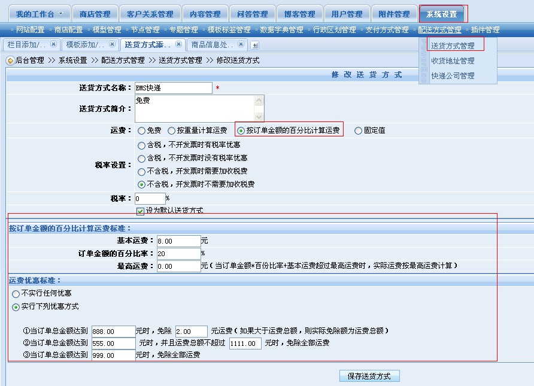Close the 商品信息处 tab
Screen dimensions: 534x386
(x=241, y=44)
